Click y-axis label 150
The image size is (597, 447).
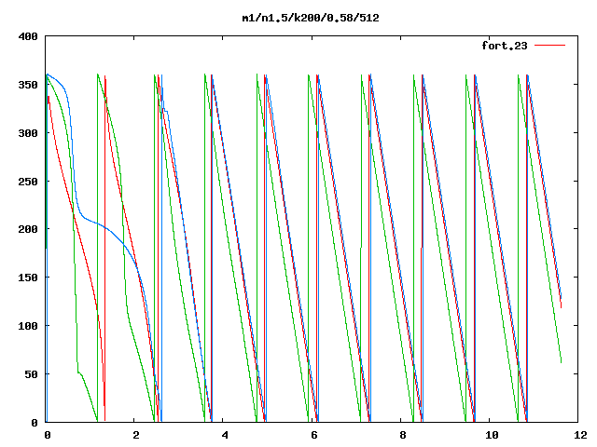(x=28, y=278)
